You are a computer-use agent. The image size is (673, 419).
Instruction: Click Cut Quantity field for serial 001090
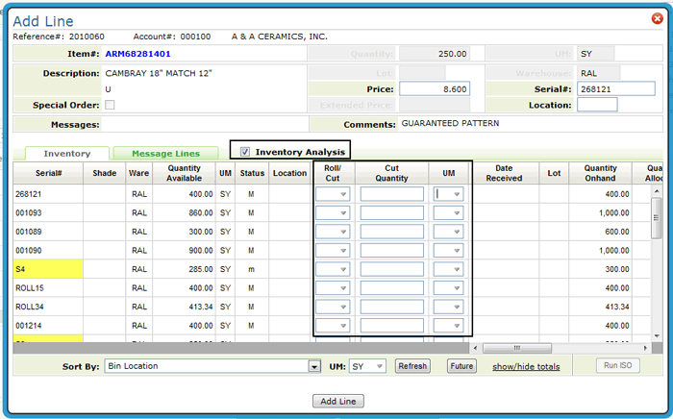pos(392,251)
